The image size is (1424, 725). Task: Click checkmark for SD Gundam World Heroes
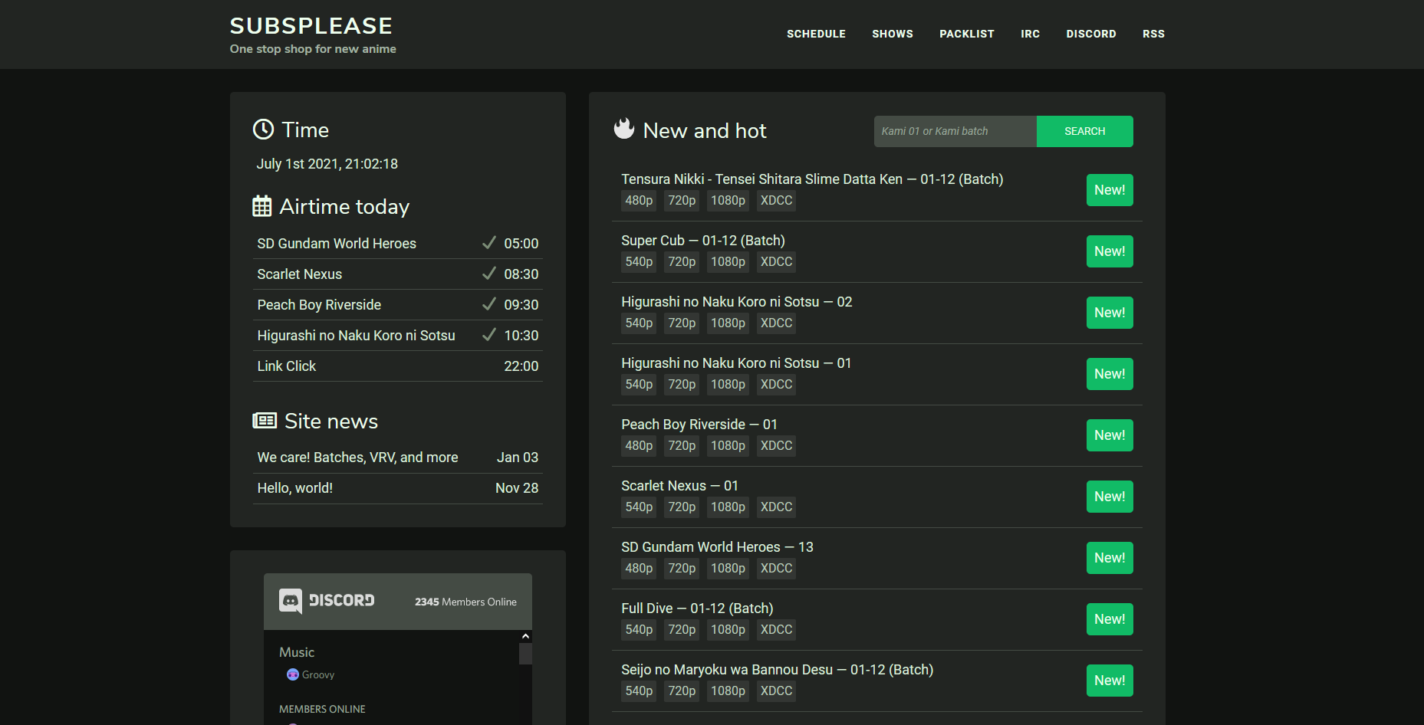488,243
